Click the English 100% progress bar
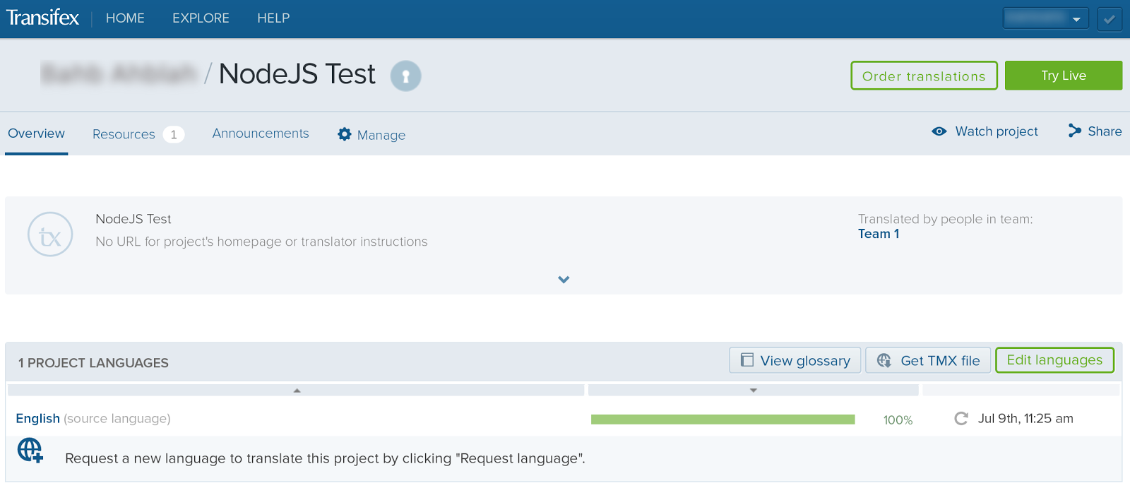1130x488 pixels. [x=722, y=419]
